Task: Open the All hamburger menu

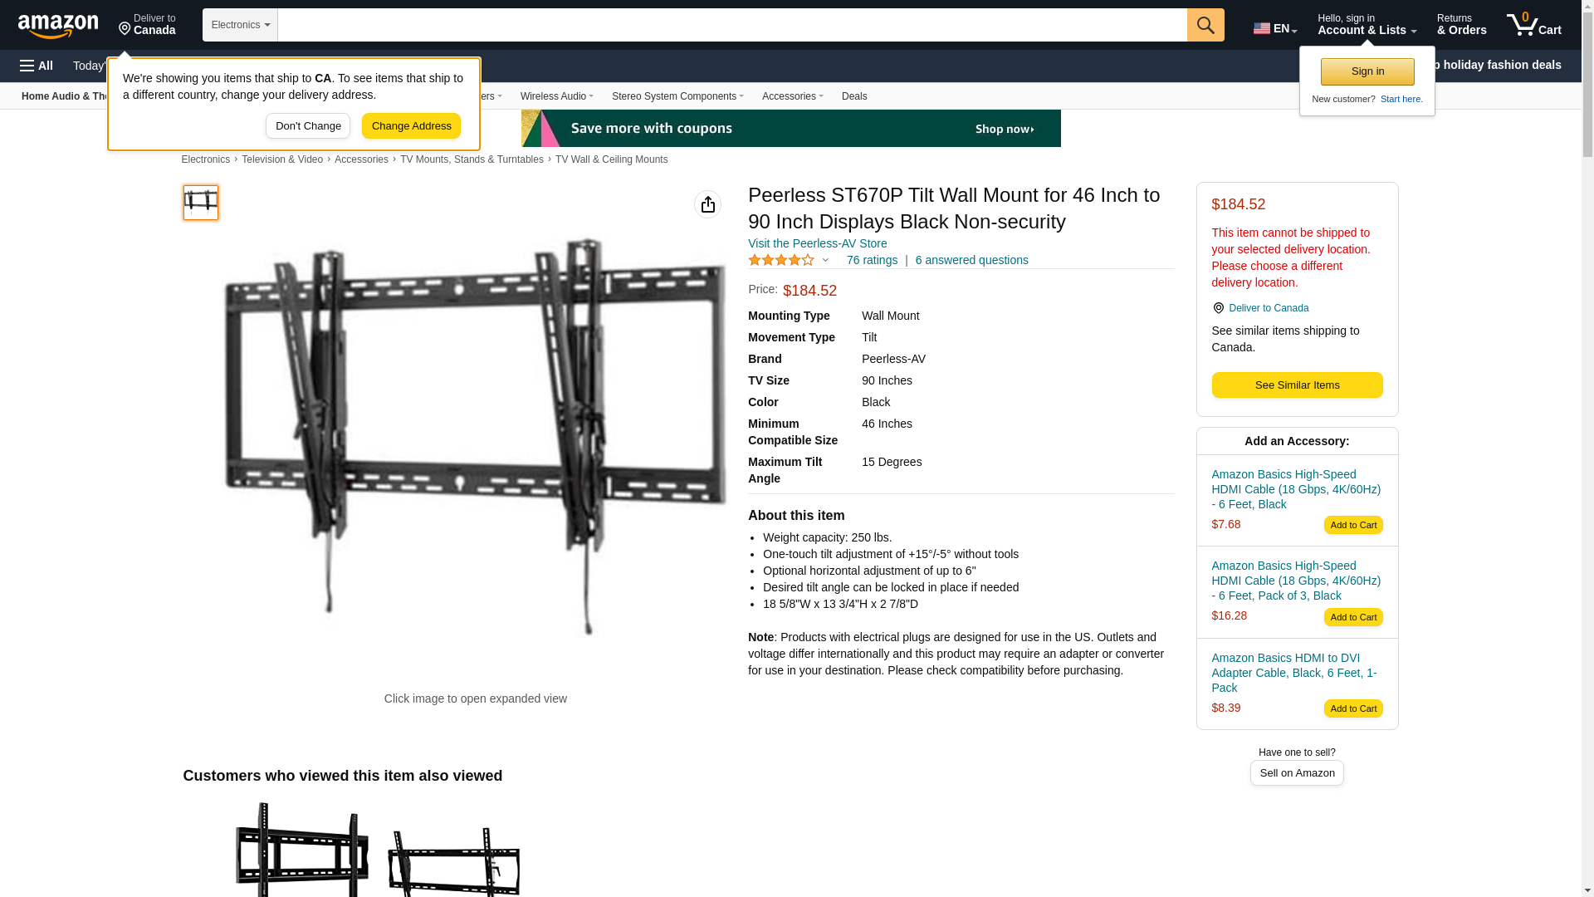Action: (x=37, y=66)
